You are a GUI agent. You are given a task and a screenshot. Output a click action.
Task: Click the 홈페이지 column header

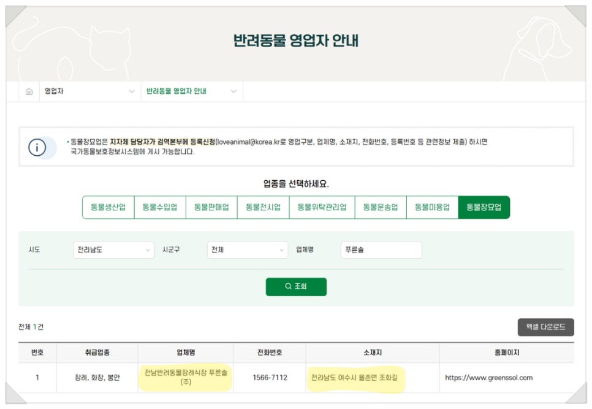(x=507, y=353)
